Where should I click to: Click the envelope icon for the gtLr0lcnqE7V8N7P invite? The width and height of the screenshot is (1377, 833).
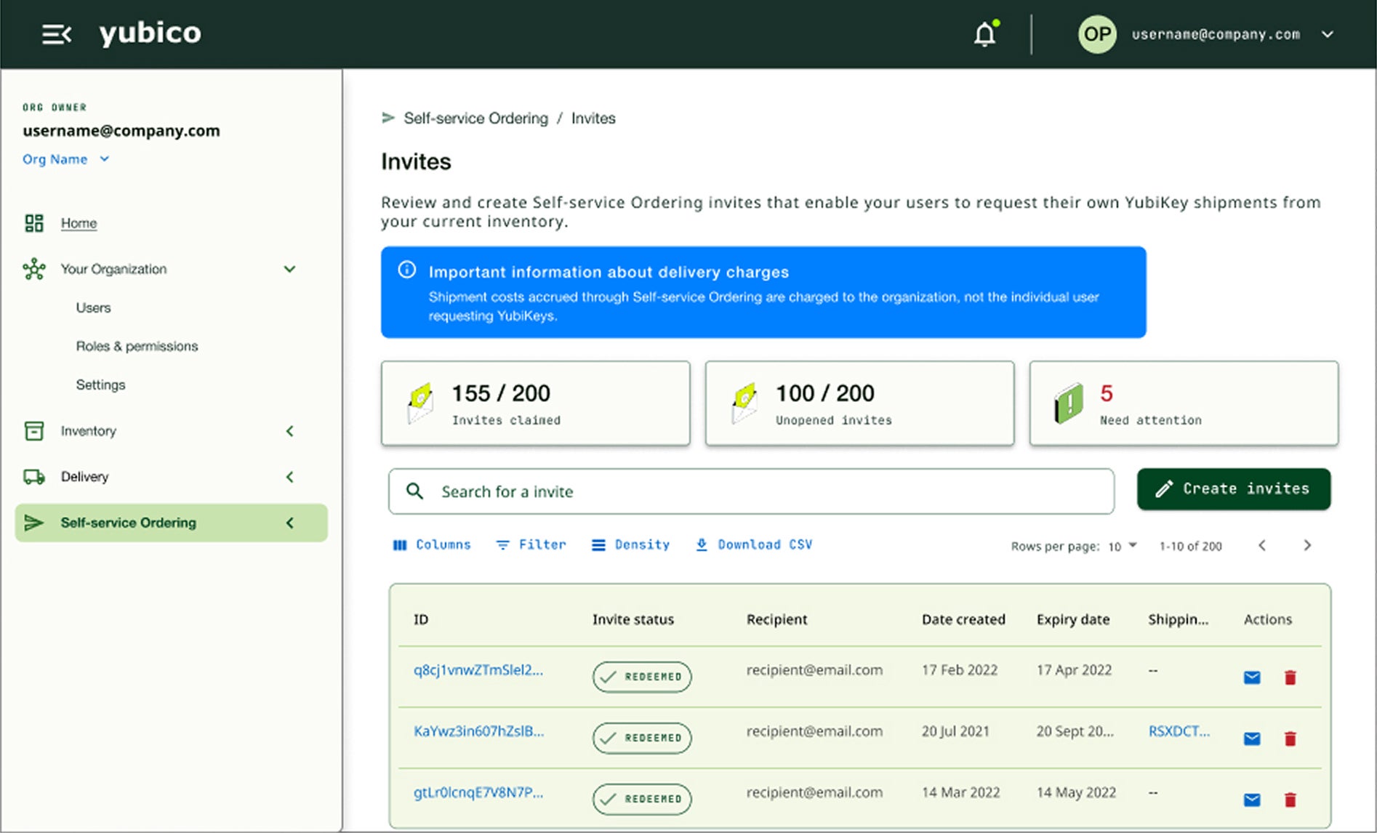click(1251, 800)
